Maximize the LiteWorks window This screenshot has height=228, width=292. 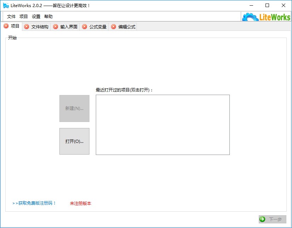[x=267, y=5]
